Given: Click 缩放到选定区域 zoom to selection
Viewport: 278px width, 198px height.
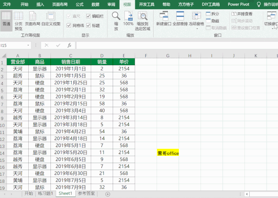Looking at the screenshot, I should point(143,21).
